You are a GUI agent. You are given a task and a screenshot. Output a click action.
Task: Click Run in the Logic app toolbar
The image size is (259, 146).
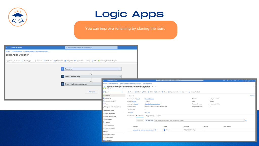tap(130, 92)
